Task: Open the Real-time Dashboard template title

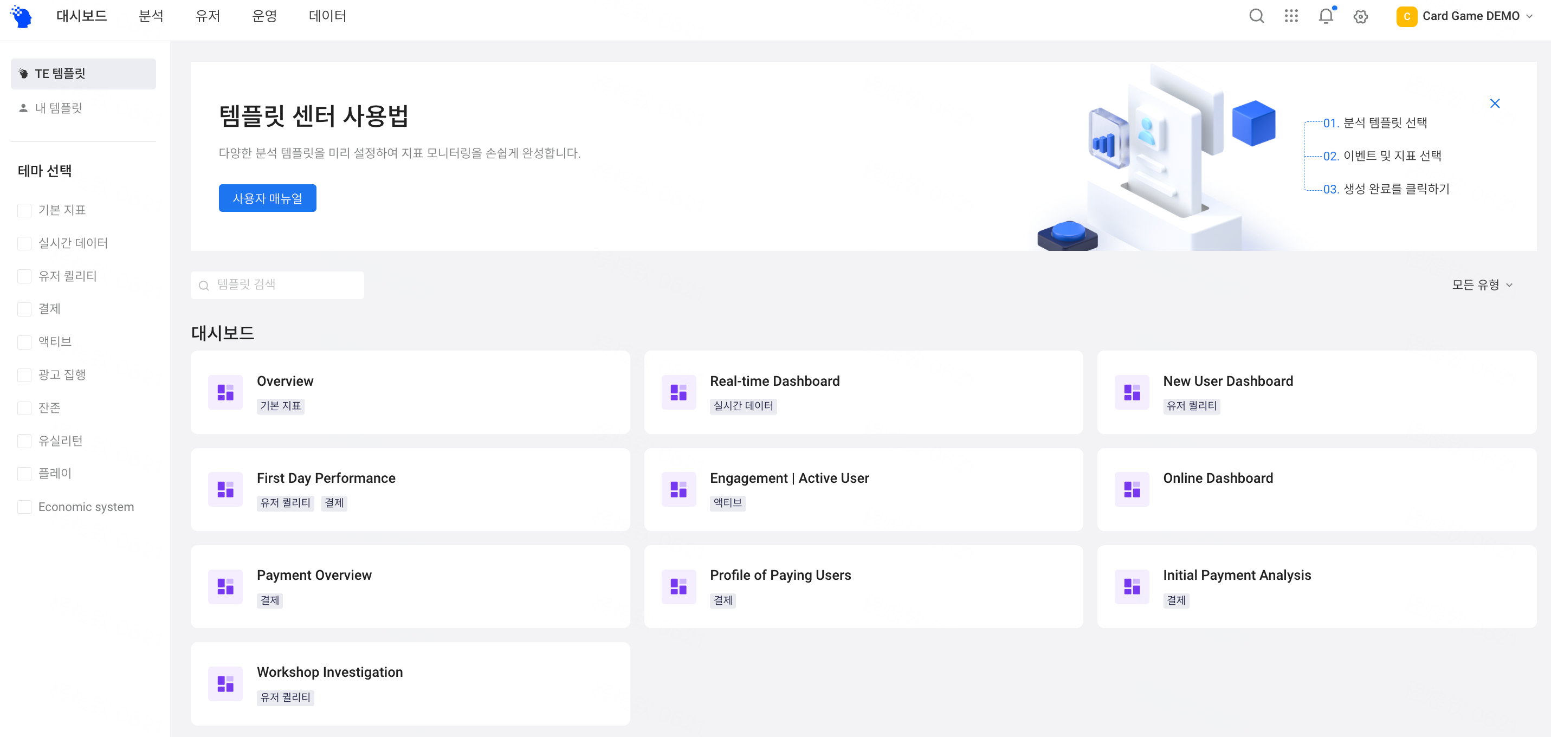Action: (774, 381)
